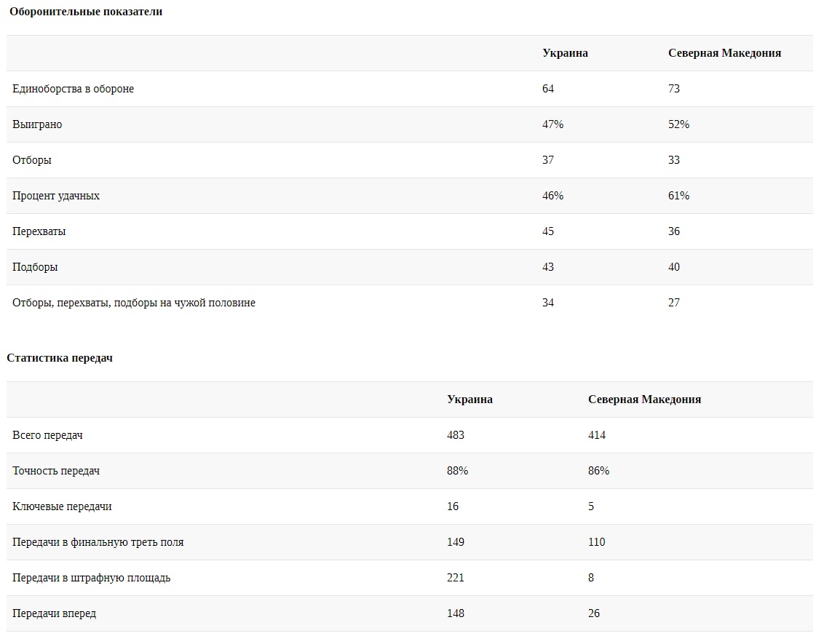Click the "Подборы" row label
816x644 pixels.
(35, 267)
